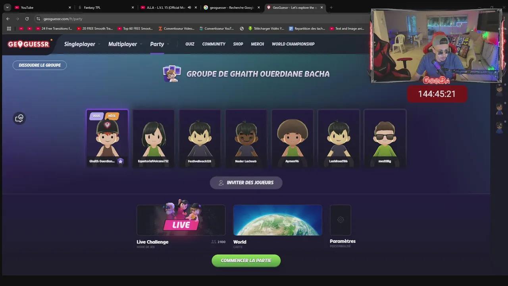Open the Paramètres gear tile
The image size is (508, 286).
(x=341, y=220)
